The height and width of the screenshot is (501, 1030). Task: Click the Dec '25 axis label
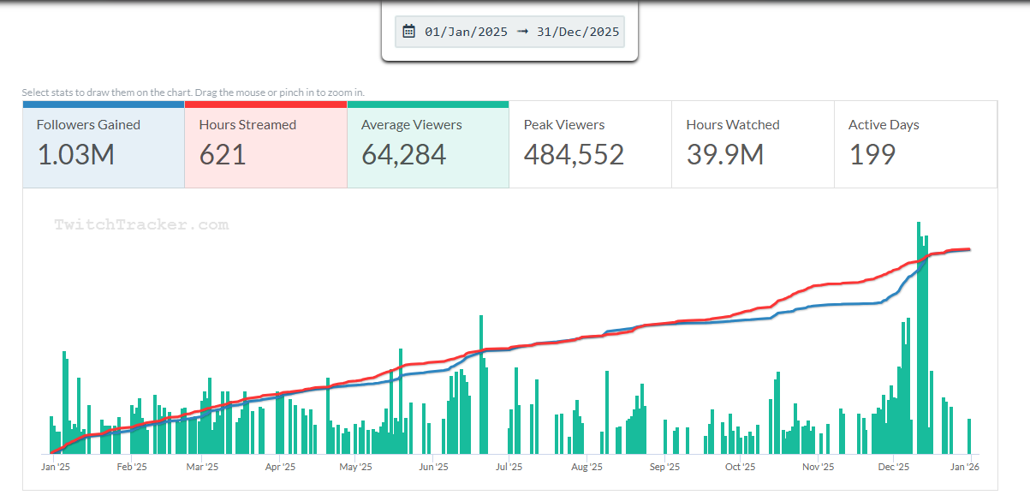893,467
